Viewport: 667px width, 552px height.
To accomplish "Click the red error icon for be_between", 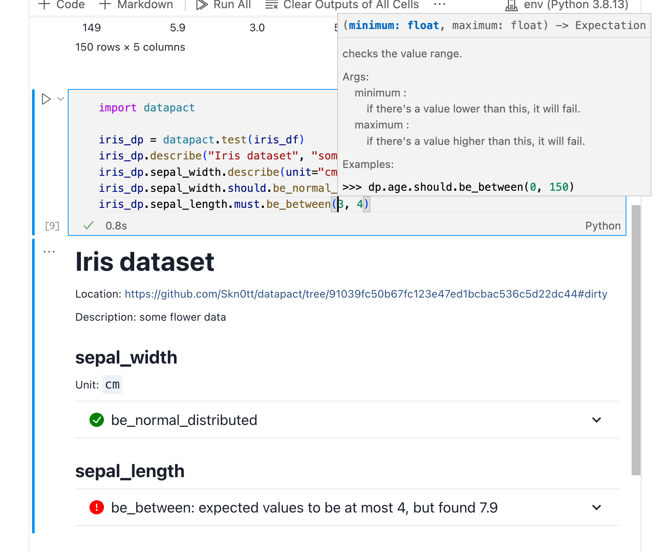I will (97, 507).
